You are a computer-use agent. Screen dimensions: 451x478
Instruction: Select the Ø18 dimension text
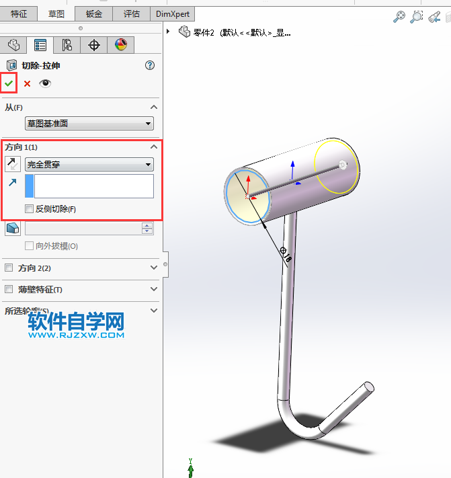(x=286, y=254)
